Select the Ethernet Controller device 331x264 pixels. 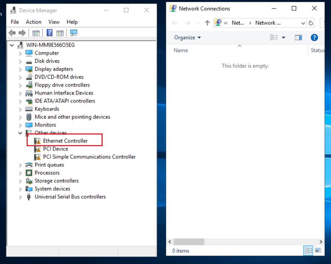click(x=65, y=141)
